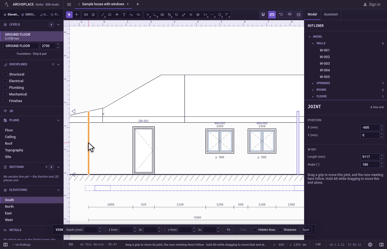
Task: Toggle the magnet Snap button
Action: point(263,15)
